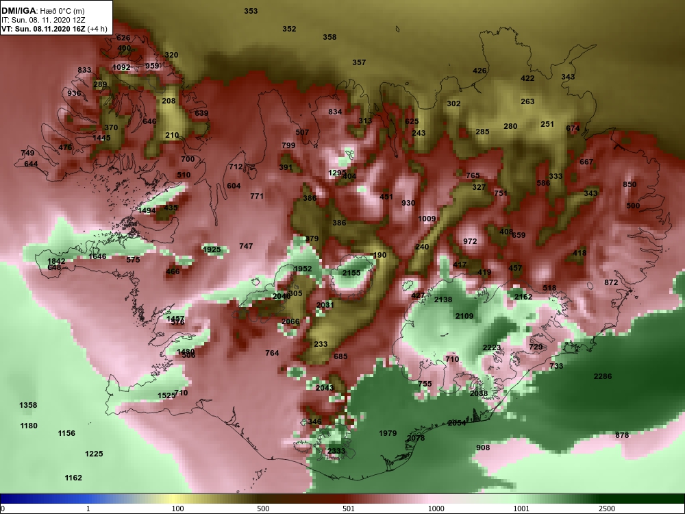Click the map value 674

(573, 128)
